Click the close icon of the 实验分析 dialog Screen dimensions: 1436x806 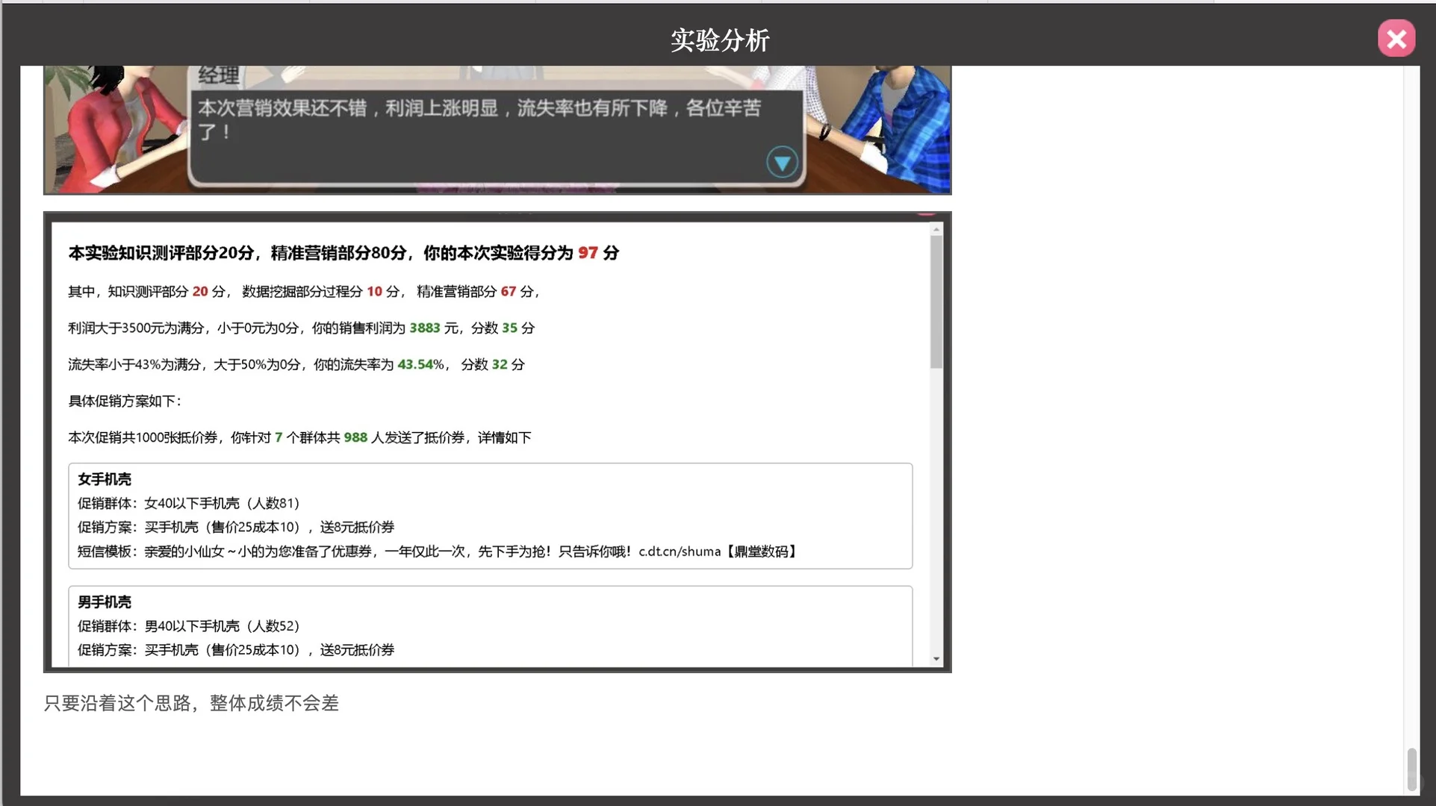point(1396,37)
